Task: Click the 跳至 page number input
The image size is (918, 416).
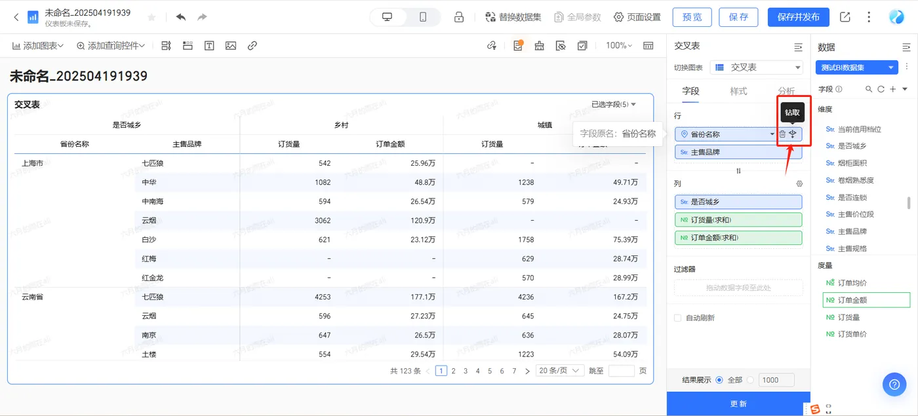Action: [622, 371]
